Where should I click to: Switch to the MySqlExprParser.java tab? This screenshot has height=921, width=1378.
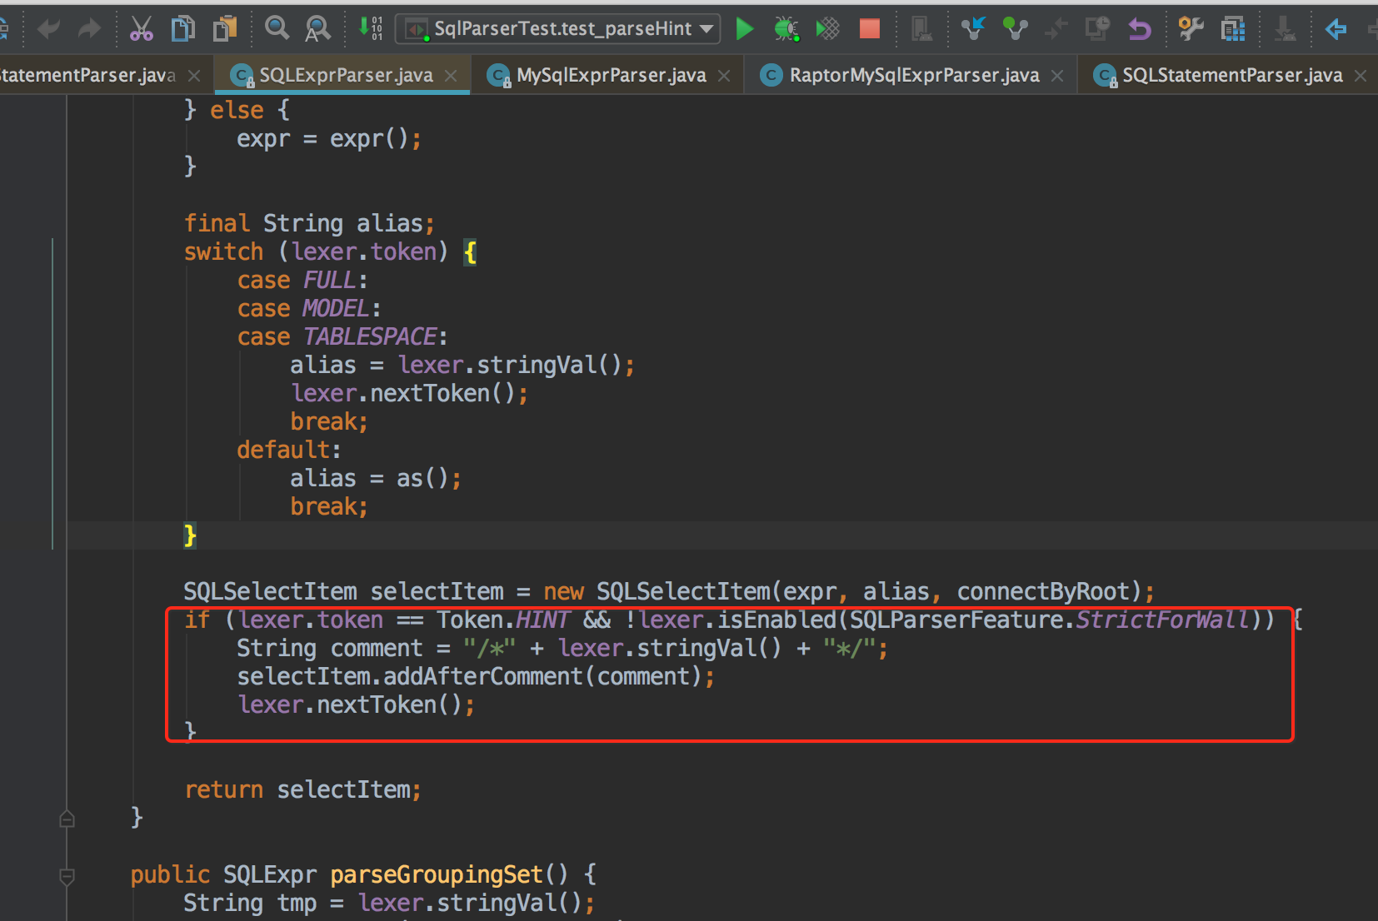click(608, 75)
